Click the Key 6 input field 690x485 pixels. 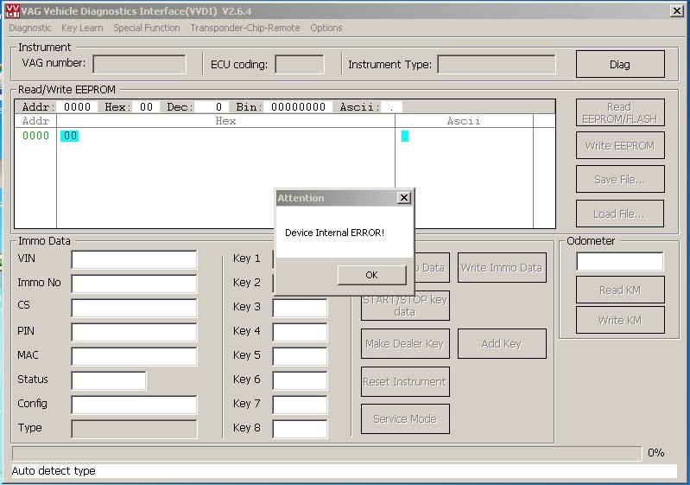tap(301, 380)
